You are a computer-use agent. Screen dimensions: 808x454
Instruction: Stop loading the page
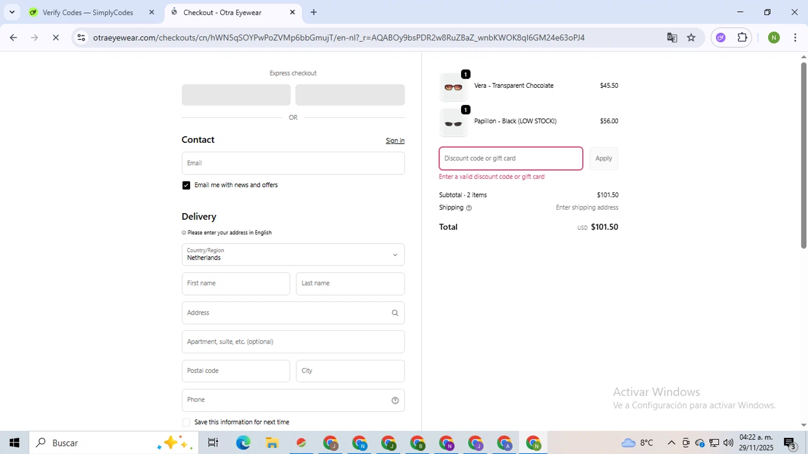point(55,38)
